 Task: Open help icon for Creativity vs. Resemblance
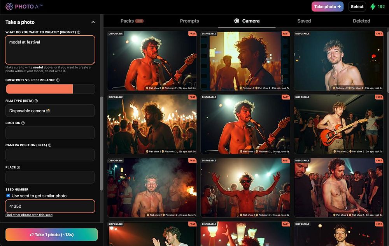click(x=58, y=80)
